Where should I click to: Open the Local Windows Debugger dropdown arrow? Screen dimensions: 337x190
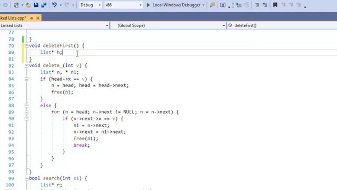(x=203, y=5)
